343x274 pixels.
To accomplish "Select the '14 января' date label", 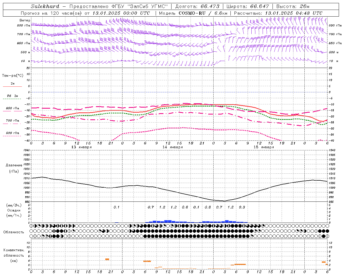I will point(173,147).
